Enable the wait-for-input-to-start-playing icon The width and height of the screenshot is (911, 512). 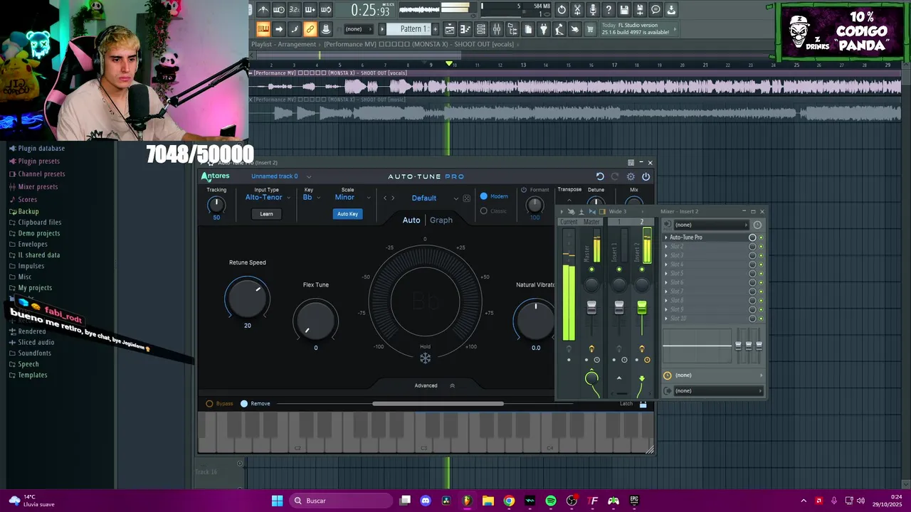[279, 10]
